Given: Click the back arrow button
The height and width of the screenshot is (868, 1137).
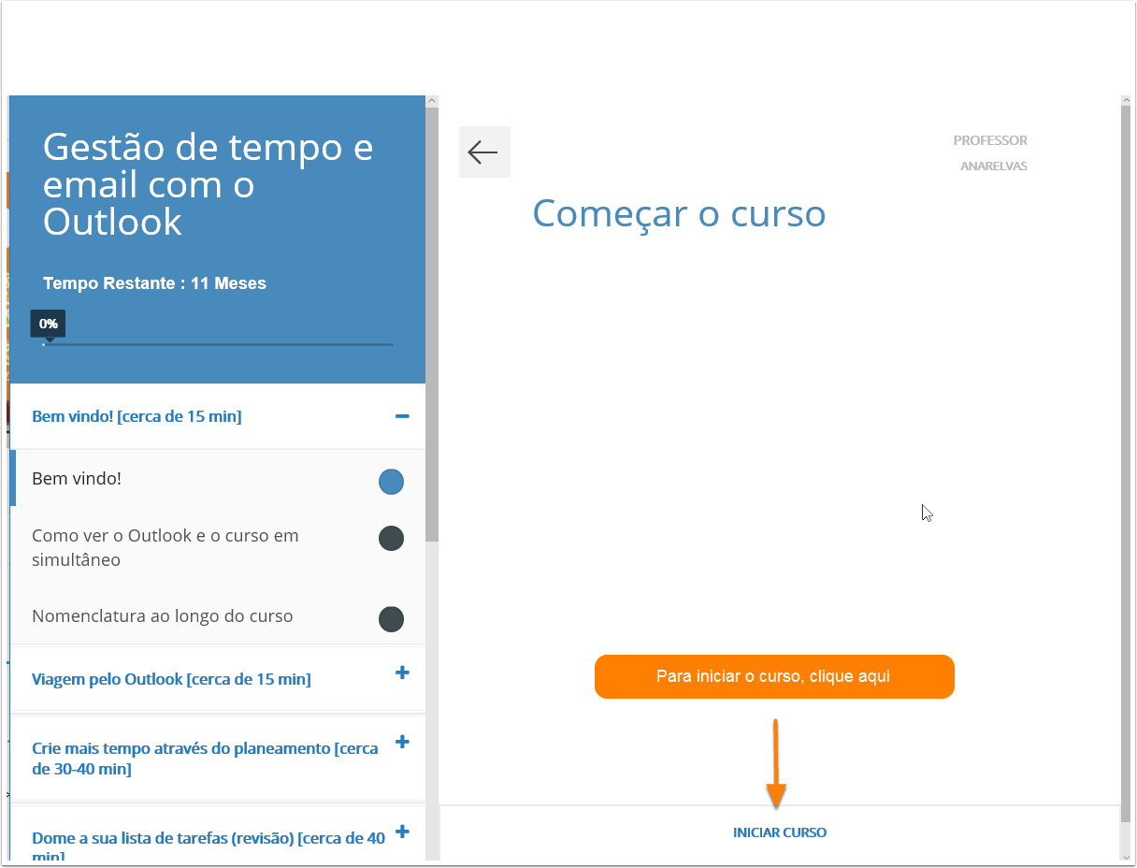Looking at the screenshot, I should pyautogui.click(x=484, y=152).
